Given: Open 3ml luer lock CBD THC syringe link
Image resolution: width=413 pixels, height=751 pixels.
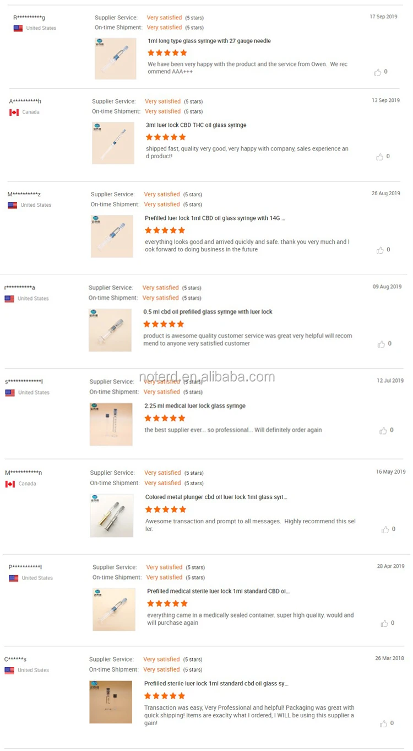Looking at the screenshot, I should tap(196, 125).
